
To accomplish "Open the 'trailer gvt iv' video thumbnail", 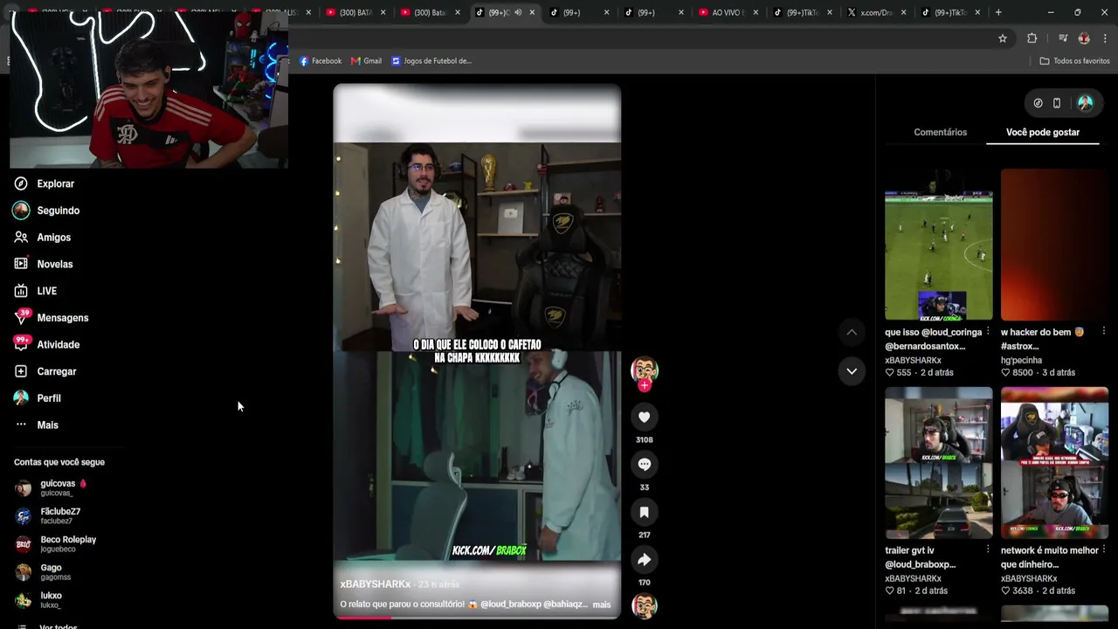I will click(x=938, y=463).
